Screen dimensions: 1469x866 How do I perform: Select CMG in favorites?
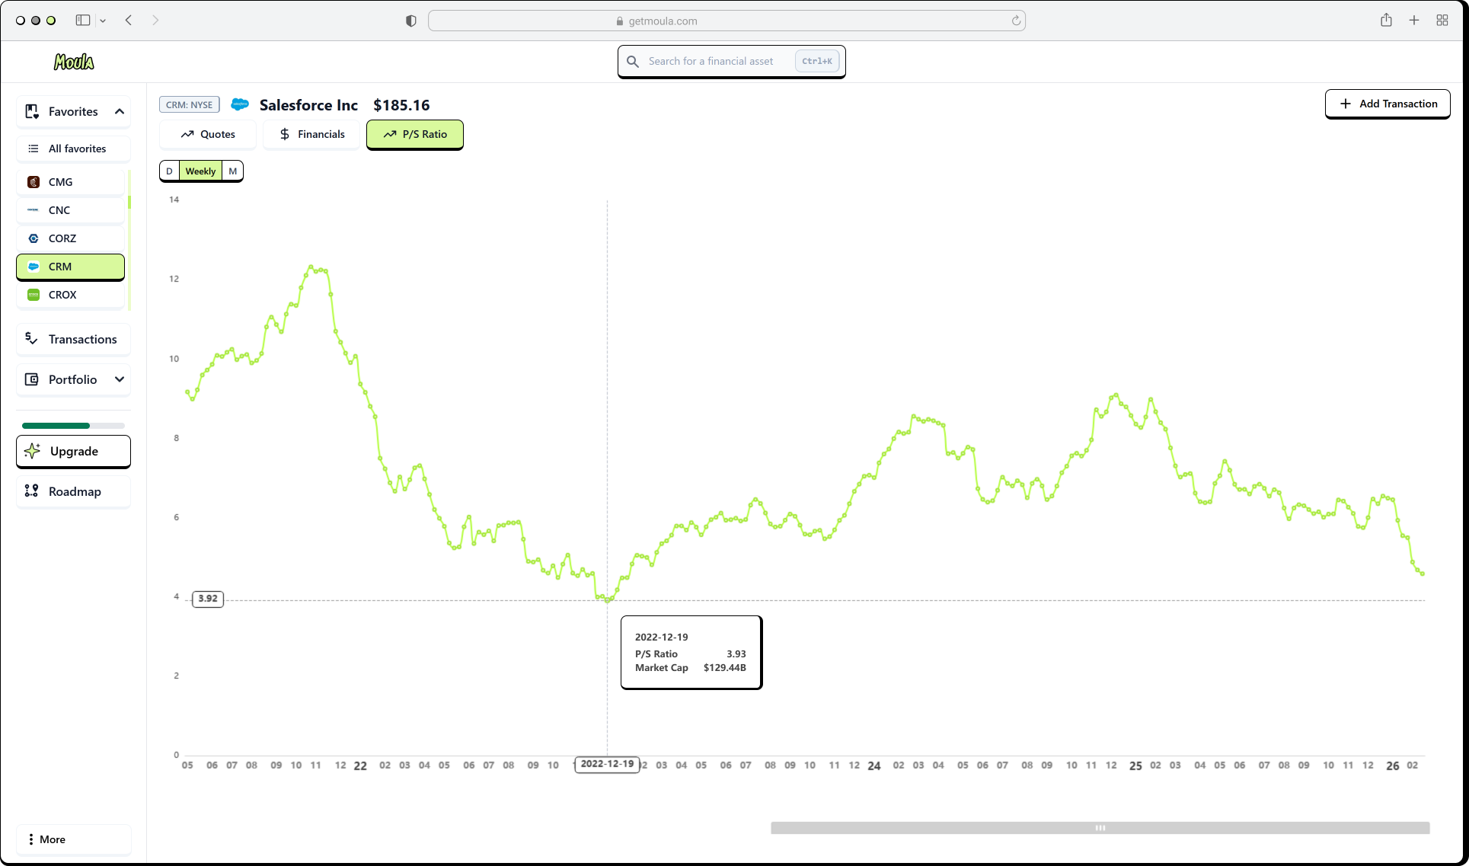[70, 182]
